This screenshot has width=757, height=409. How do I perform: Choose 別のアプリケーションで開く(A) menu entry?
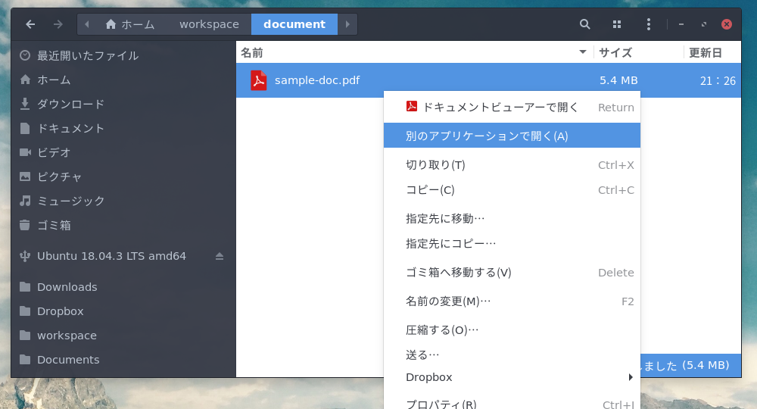(512, 136)
